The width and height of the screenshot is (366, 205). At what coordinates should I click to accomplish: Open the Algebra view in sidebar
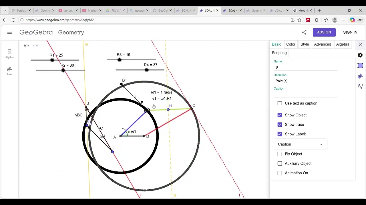click(x=9, y=54)
